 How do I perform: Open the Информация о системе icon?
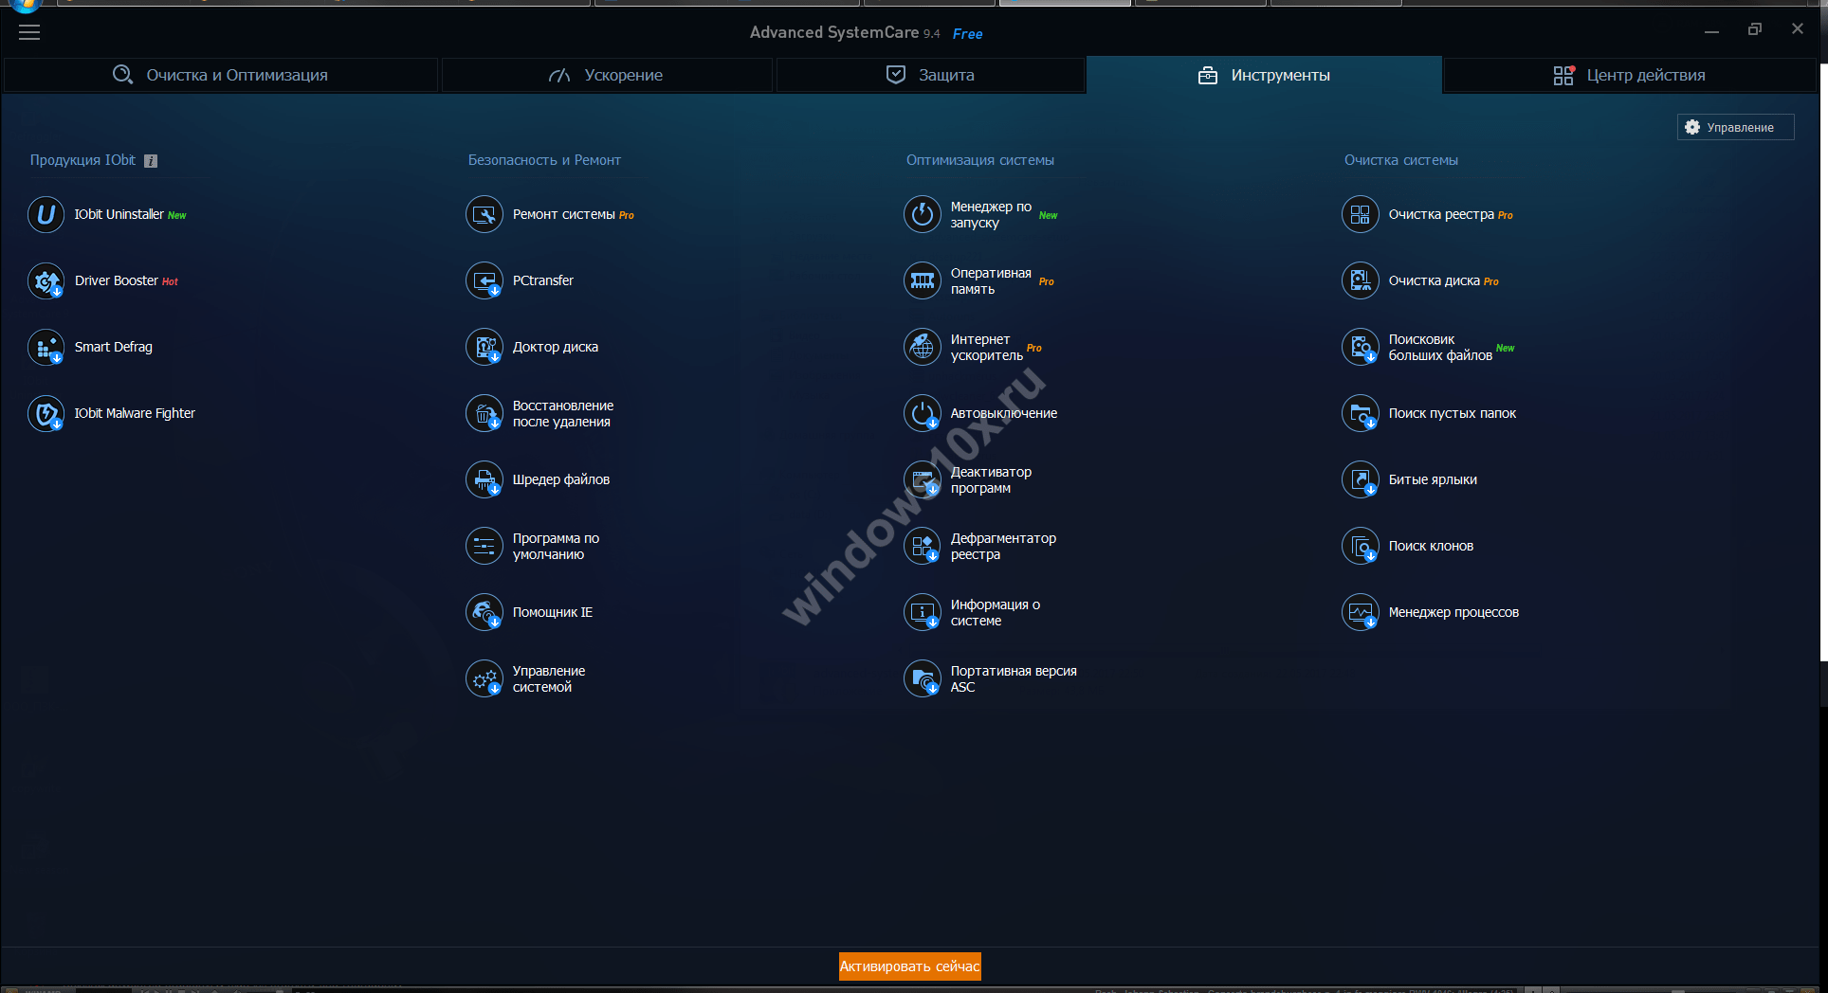[922, 612]
